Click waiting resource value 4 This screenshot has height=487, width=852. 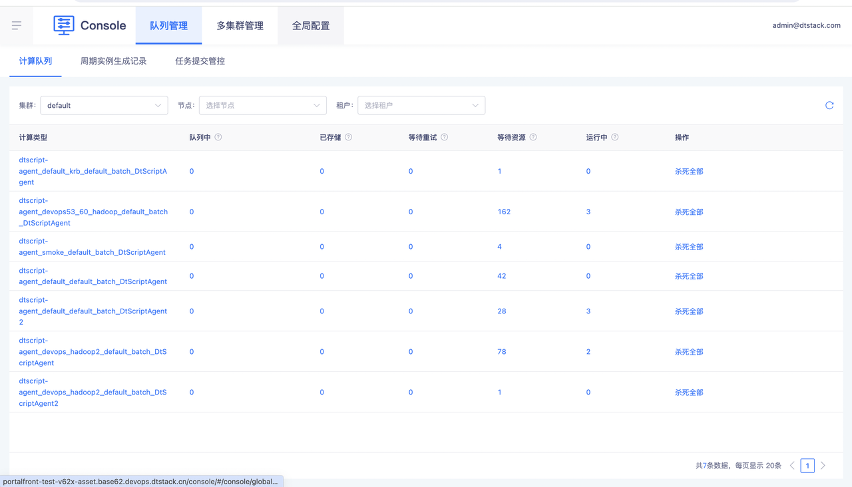click(x=499, y=247)
